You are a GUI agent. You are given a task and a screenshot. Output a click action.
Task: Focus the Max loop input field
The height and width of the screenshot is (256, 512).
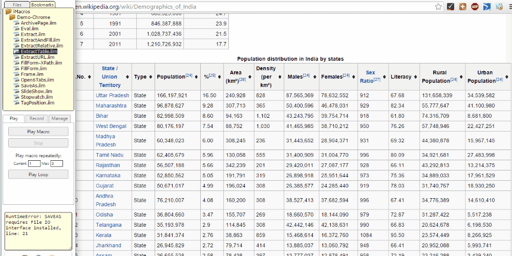click(56, 163)
